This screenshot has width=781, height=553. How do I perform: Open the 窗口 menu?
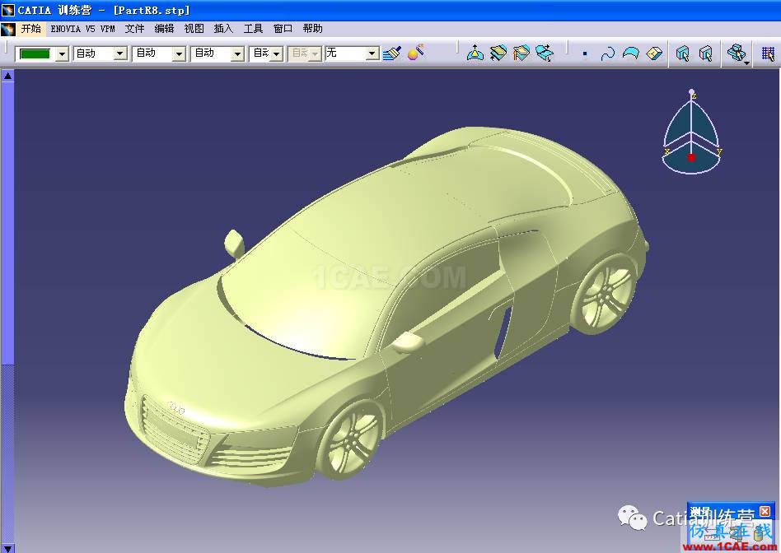click(283, 29)
